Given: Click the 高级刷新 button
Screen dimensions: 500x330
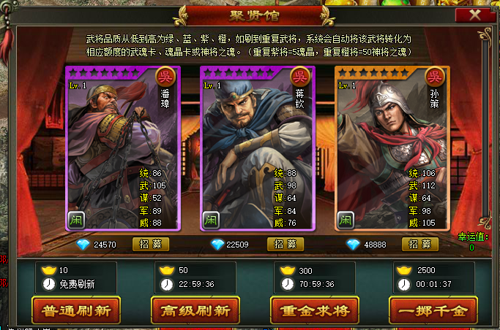Looking at the screenshot, I should pyautogui.click(x=195, y=310).
